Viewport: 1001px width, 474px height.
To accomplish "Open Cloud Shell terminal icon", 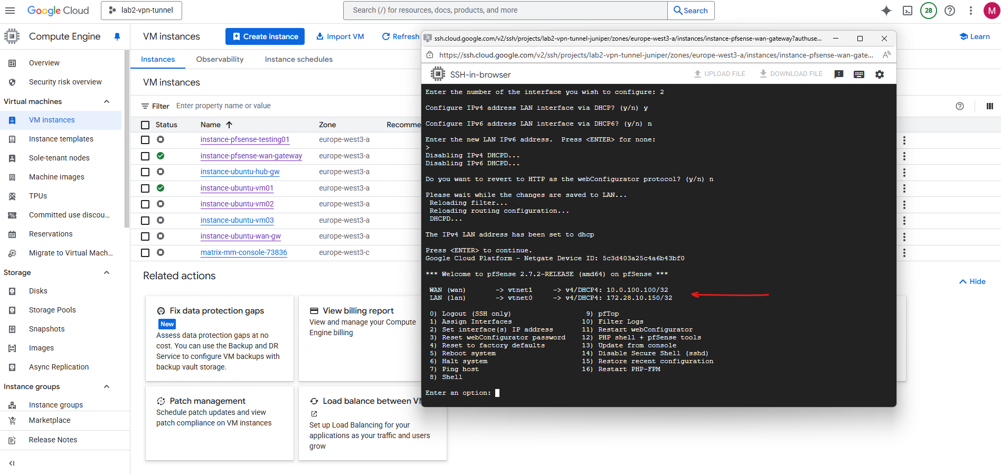I will tap(908, 11).
